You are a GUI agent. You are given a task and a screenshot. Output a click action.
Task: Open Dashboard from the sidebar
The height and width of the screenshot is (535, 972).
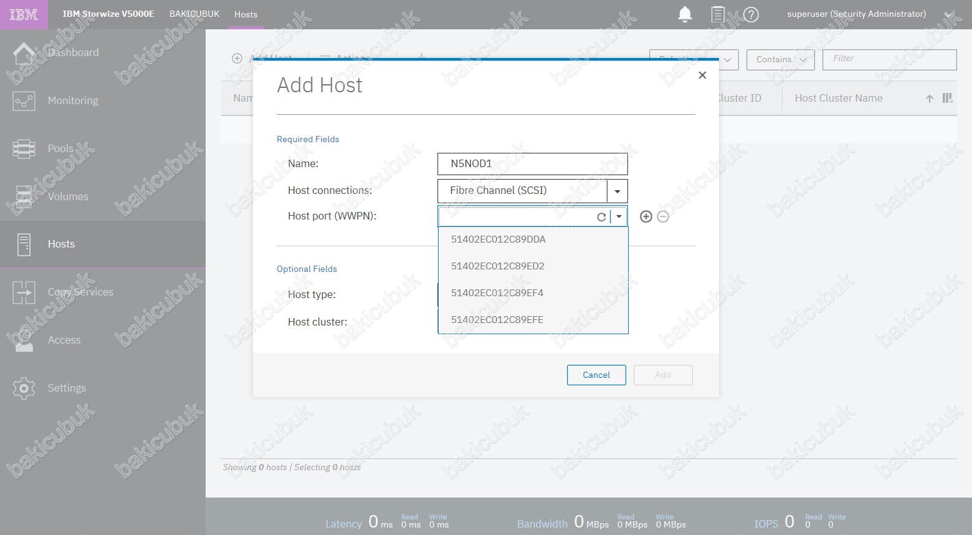coord(73,53)
